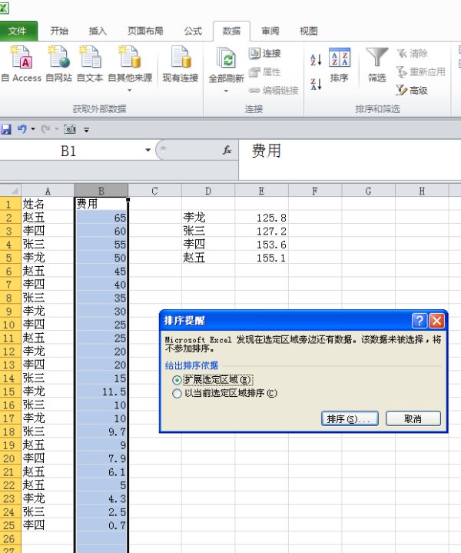Screen dimensions: 461x553
Task: Select row 25 header
Action: click(x=10, y=525)
